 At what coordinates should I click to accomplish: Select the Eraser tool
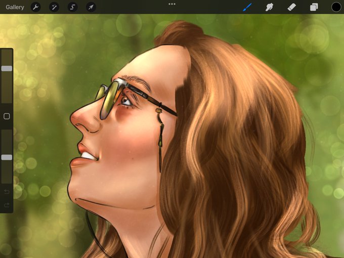pyautogui.click(x=291, y=7)
